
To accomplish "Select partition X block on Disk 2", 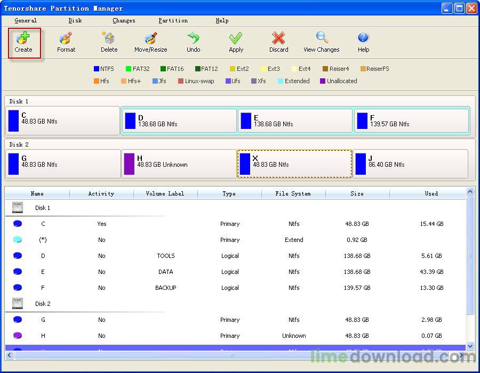I will 294,164.
